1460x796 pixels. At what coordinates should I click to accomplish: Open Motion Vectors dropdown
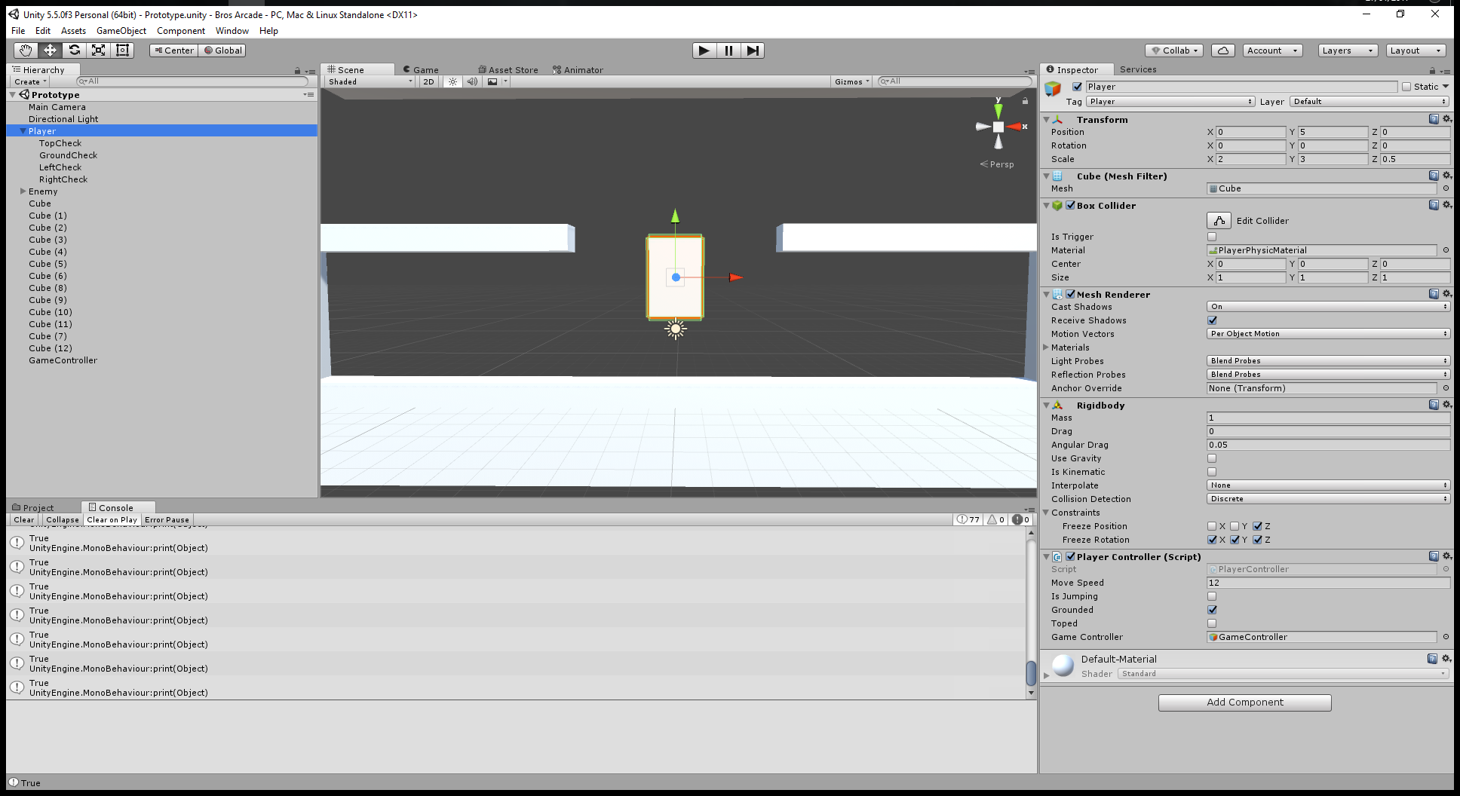click(x=1328, y=334)
